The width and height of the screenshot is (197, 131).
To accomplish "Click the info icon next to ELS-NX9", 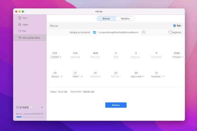I will 31,107.
